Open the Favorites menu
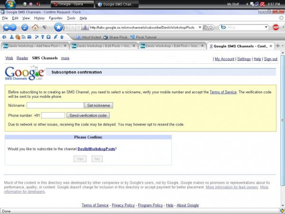This screenshot has width=285, height=214. pos(56,18)
